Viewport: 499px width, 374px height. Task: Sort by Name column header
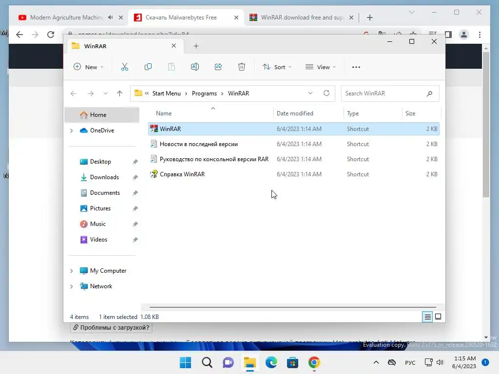pyautogui.click(x=211, y=113)
